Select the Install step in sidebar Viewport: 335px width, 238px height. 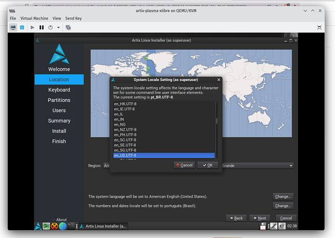(x=59, y=131)
